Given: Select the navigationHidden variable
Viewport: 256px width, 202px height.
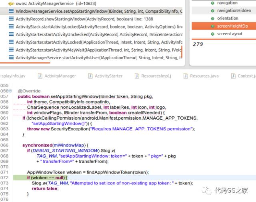Looking at the screenshot, I should (234, 11).
